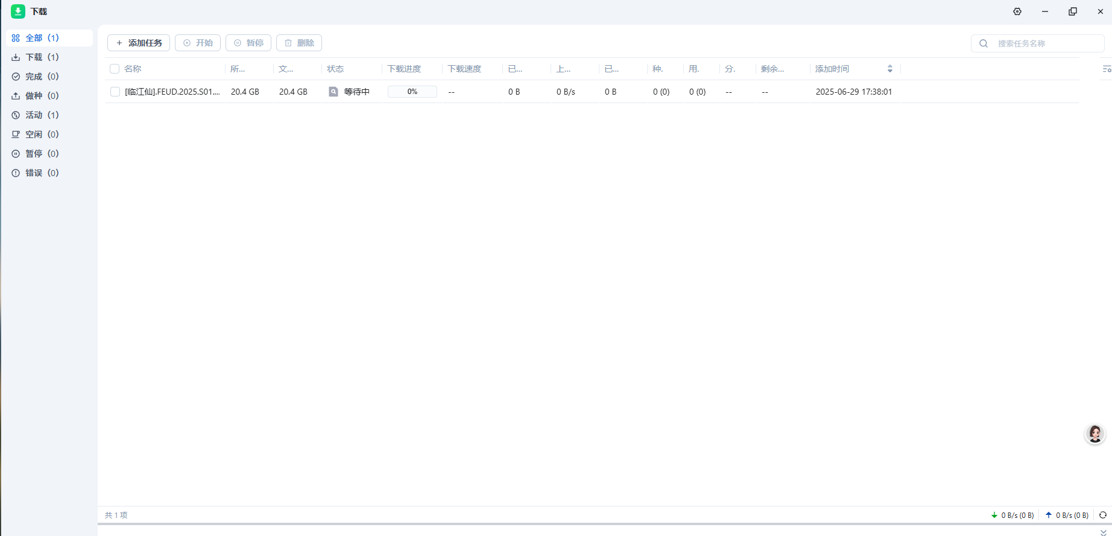Click the 删除 toolbar button
Viewport: 1112px width, 536px height.
(299, 43)
